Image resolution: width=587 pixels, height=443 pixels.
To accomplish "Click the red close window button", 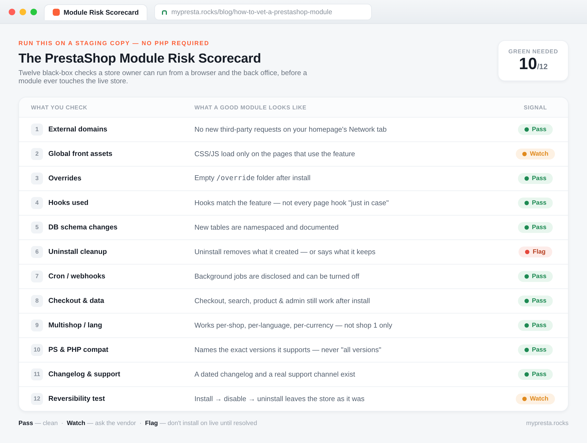I will [12, 12].
